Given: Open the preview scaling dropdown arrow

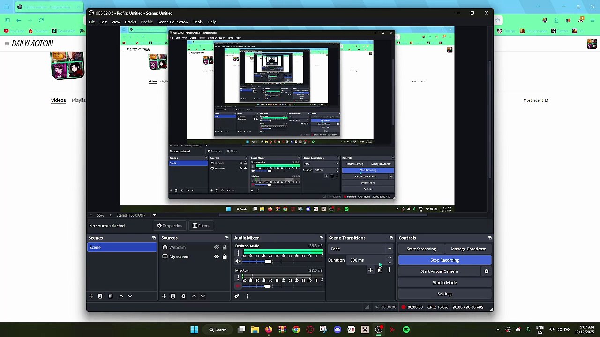Looking at the screenshot, I should click(x=154, y=215).
